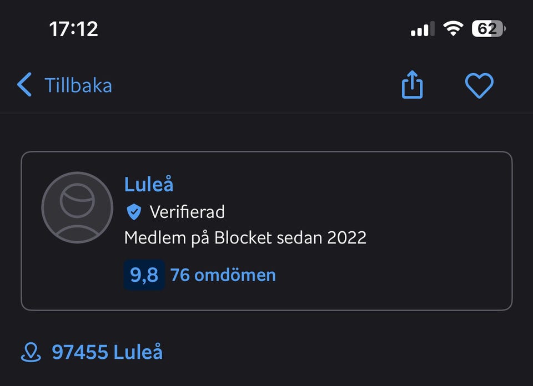Tap the blue verified shield badge
This screenshot has height=386, width=533.
coord(134,212)
